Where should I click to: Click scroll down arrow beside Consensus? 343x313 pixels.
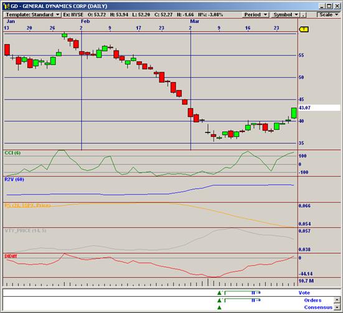point(337,307)
